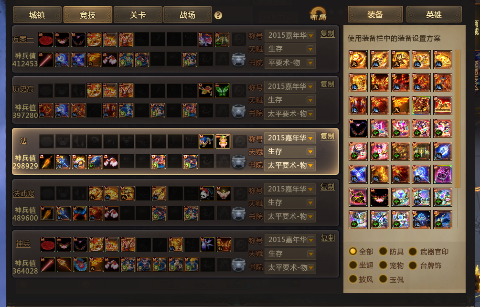Screen dimensions: 480x307
Task: Select the 历史高 scheme name label
Action: click(23, 89)
